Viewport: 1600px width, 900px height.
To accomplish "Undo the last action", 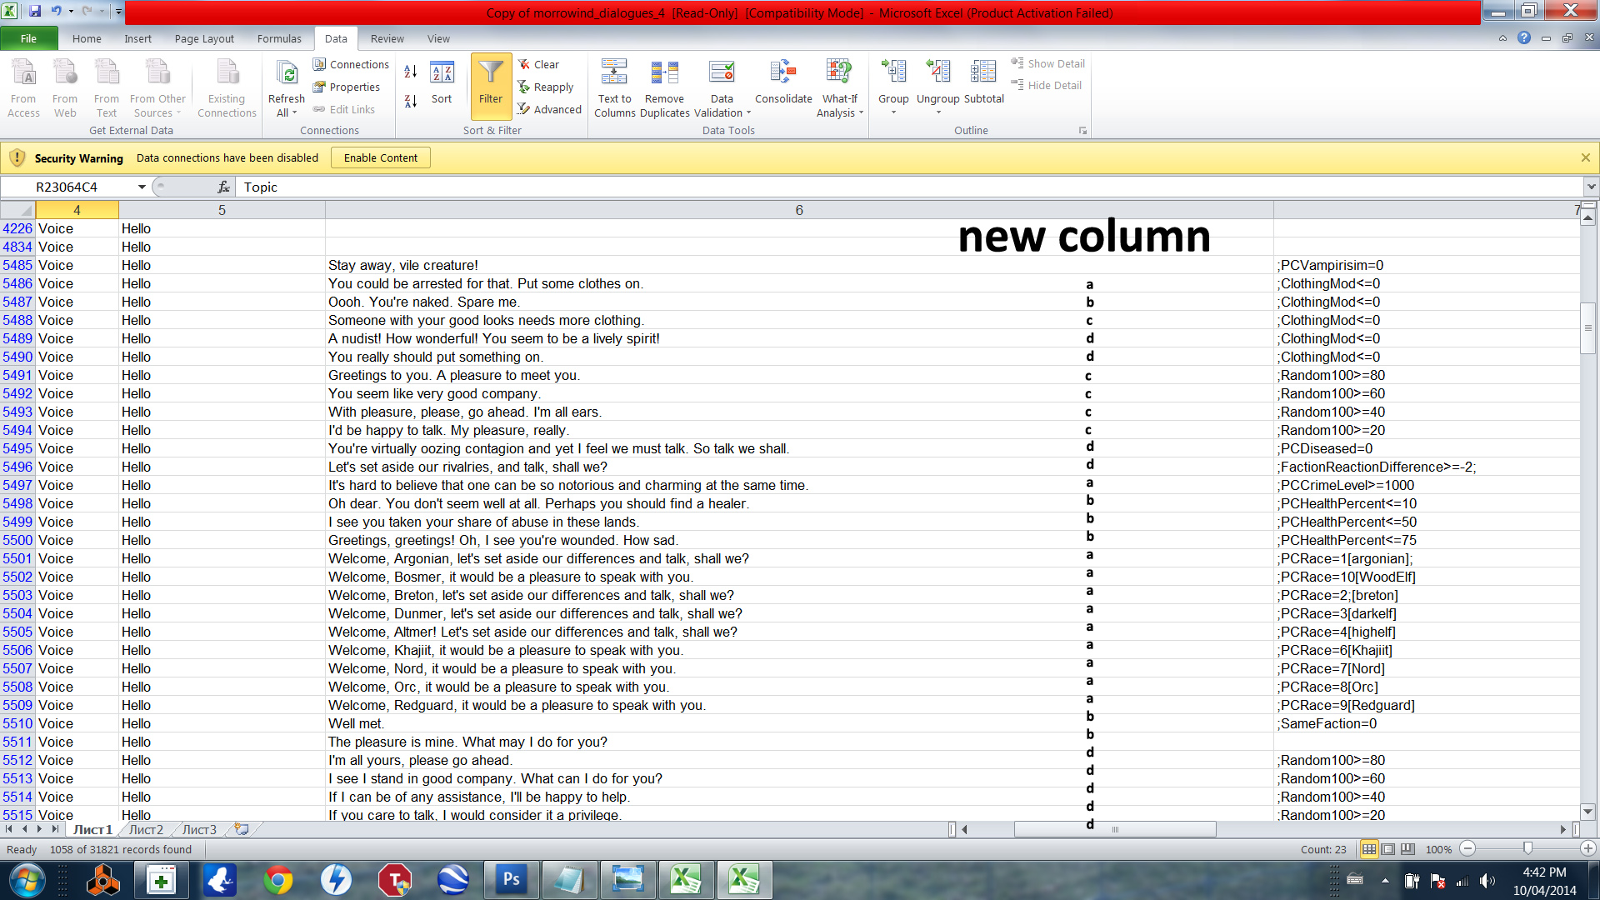I will [x=56, y=12].
